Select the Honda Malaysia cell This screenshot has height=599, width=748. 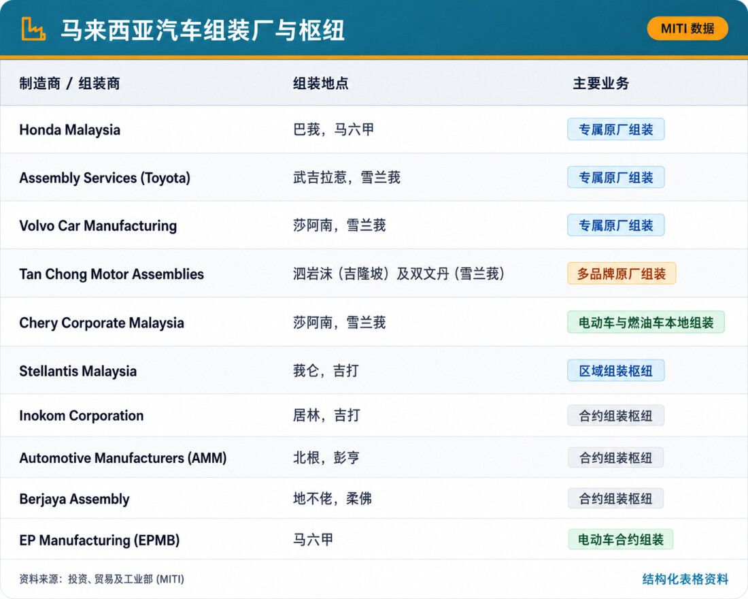pyautogui.click(x=69, y=130)
